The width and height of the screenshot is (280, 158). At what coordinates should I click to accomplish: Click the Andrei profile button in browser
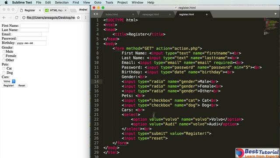coord(83,10)
